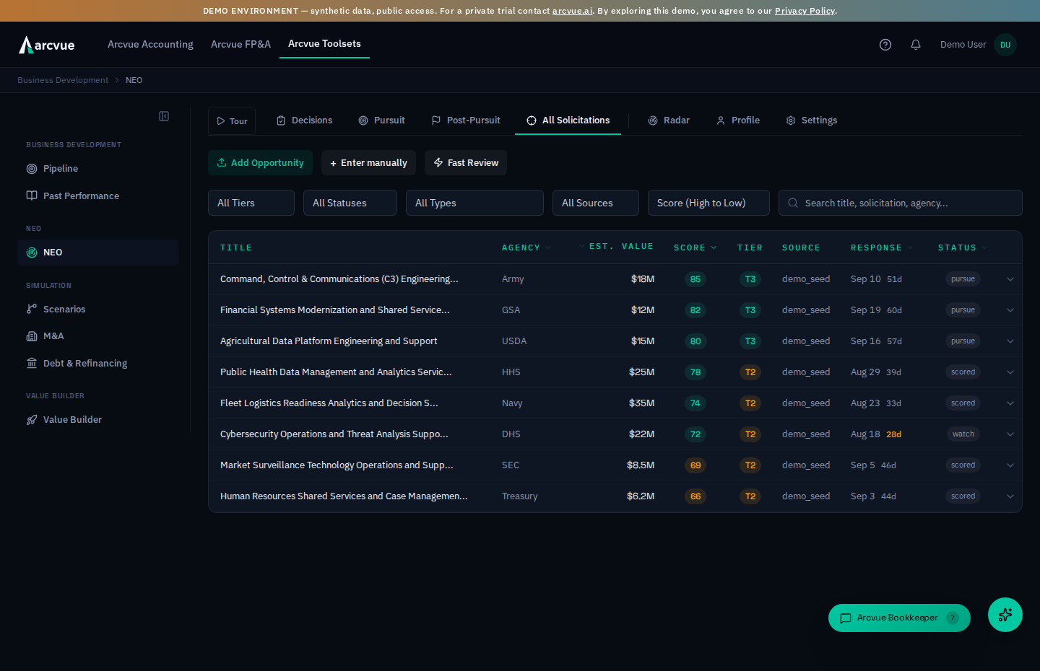Click Add Opportunity button
This screenshot has width=1040, height=671.
click(260, 163)
